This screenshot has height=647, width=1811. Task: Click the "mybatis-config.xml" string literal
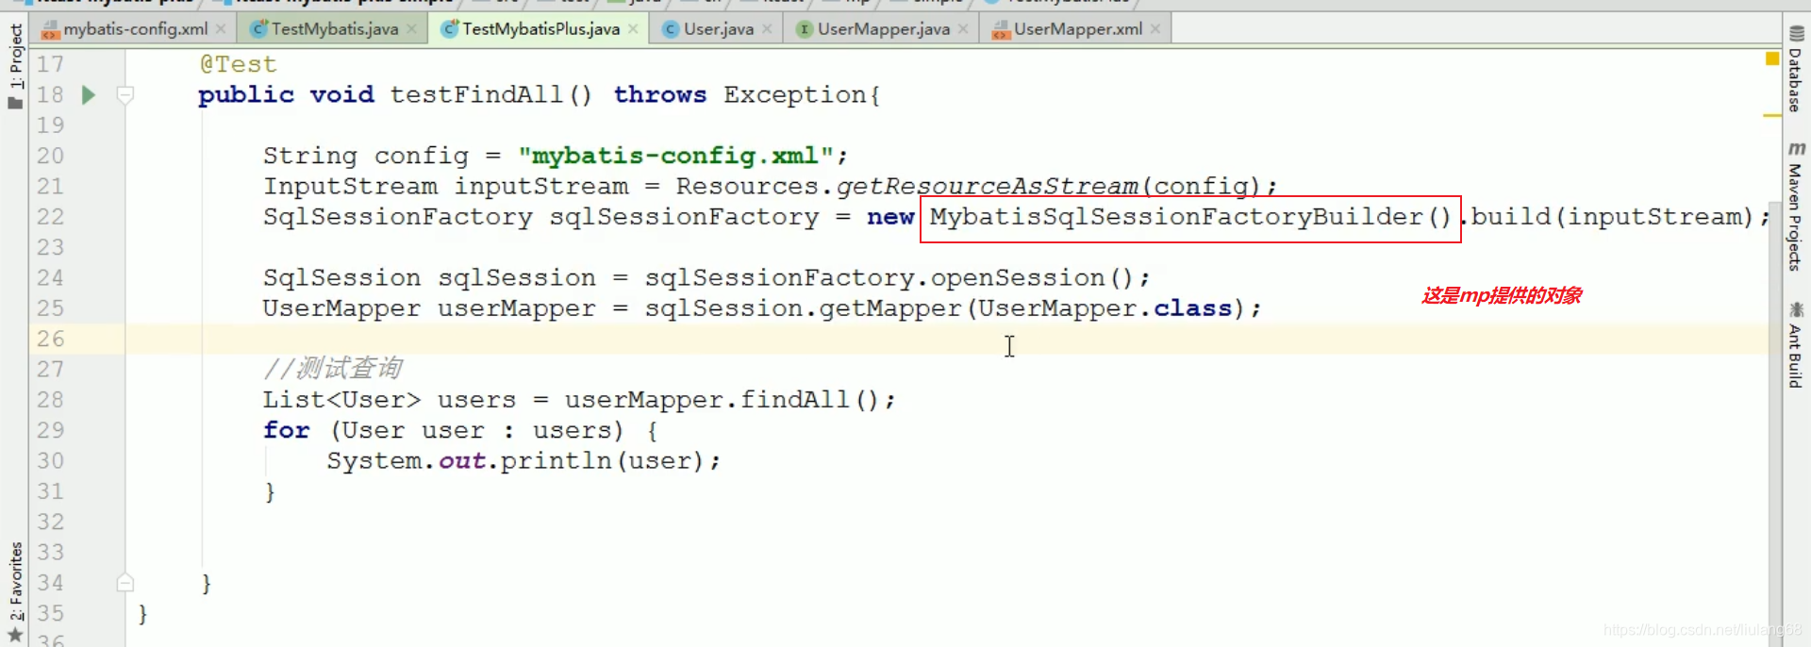pyautogui.click(x=675, y=156)
